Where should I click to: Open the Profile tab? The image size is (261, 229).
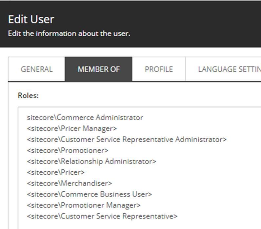(159, 69)
